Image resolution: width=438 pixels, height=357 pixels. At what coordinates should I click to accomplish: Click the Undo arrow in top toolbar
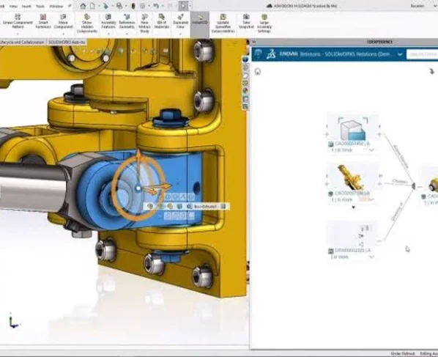point(156,6)
